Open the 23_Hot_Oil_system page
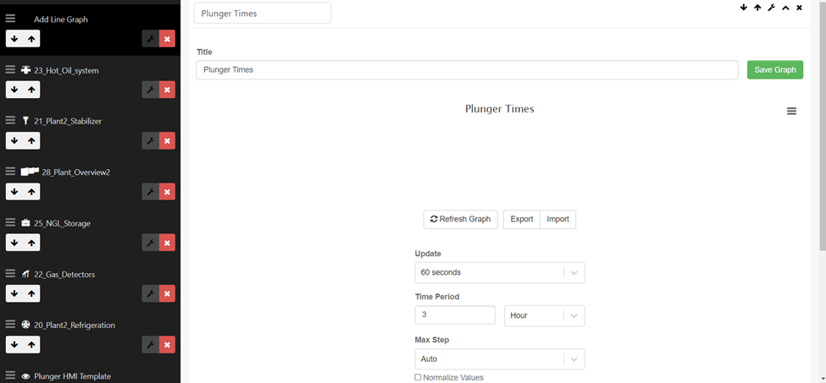 (66, 70)
